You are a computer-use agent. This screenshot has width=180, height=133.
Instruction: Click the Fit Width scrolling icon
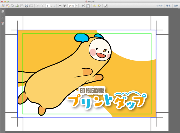click(83, 6)
